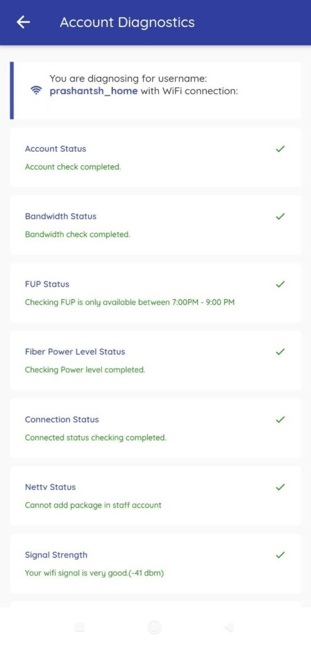Click the wifi signal very good message
Viewport: 311px width, 645px height.
click(94, 573)
